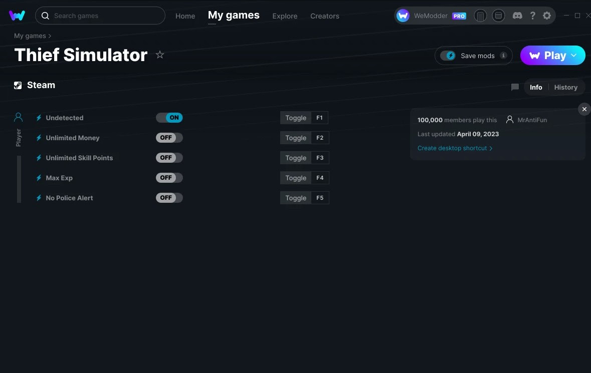The height and width of the screenshot is (373, 591).
Task: Go to the Home tab
Action: [185, 16]
